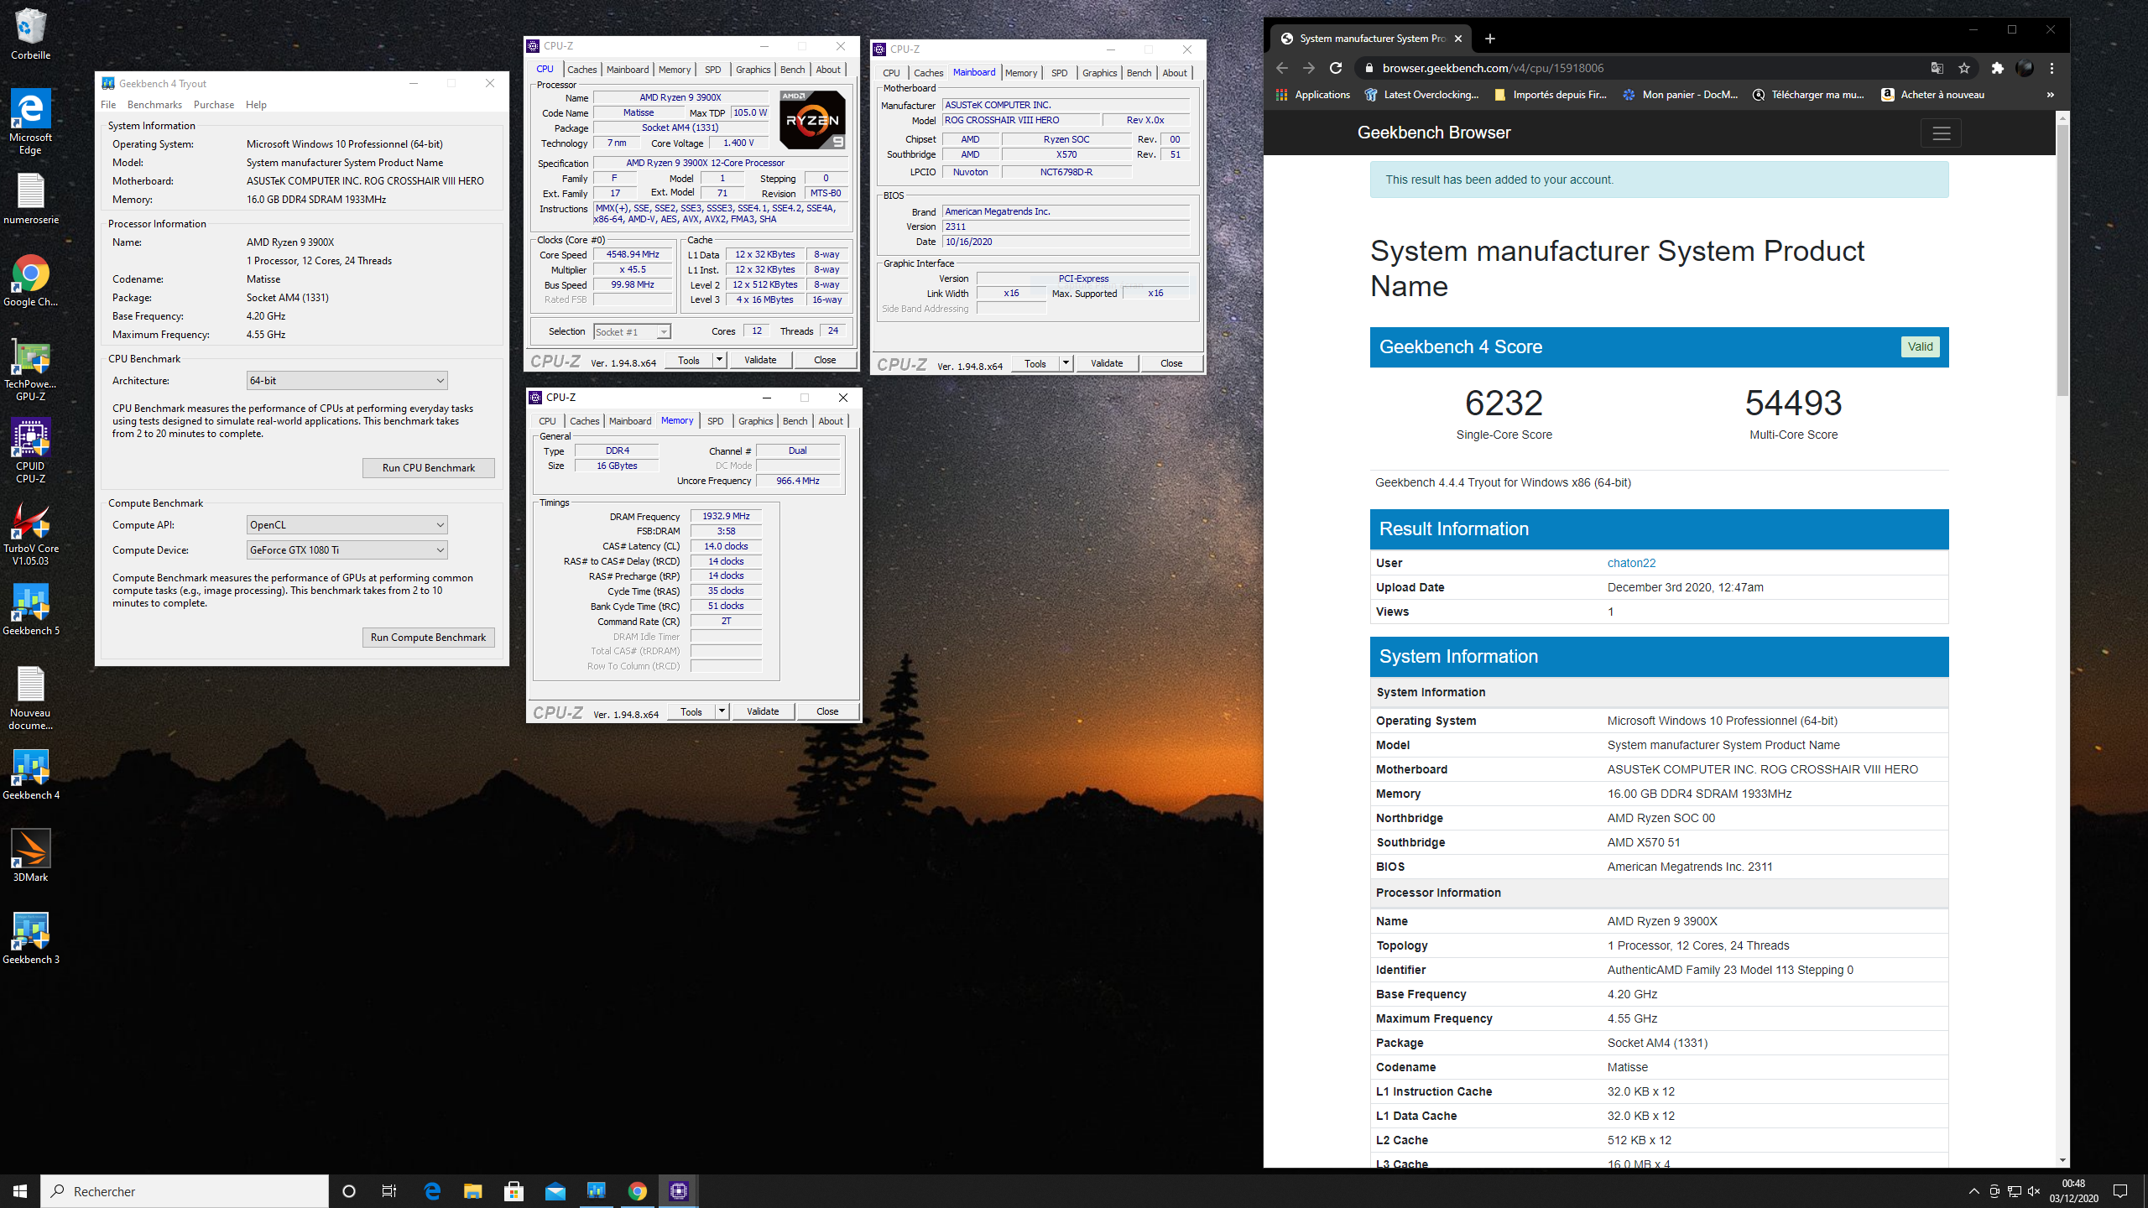Click the Valid badge on Geekbench score
Screen dimensions: 2148x1208
(1920, 346)
